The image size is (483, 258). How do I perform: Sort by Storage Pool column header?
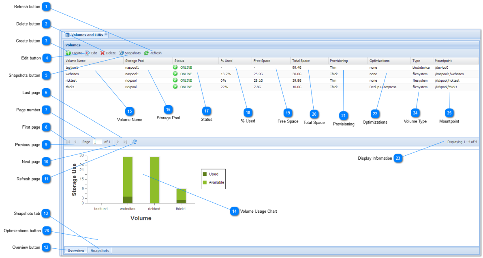[148, 61]
